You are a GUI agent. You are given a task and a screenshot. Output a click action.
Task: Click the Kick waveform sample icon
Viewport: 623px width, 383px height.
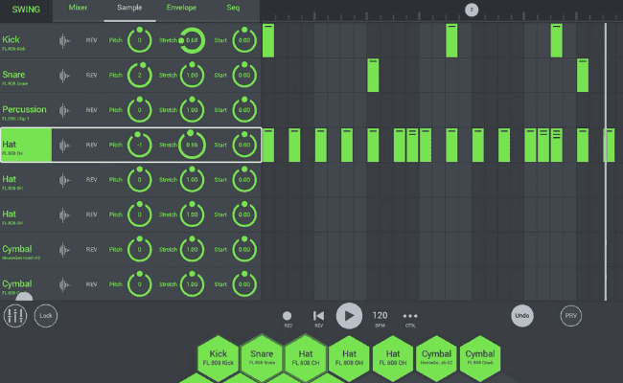click(64, 40)
